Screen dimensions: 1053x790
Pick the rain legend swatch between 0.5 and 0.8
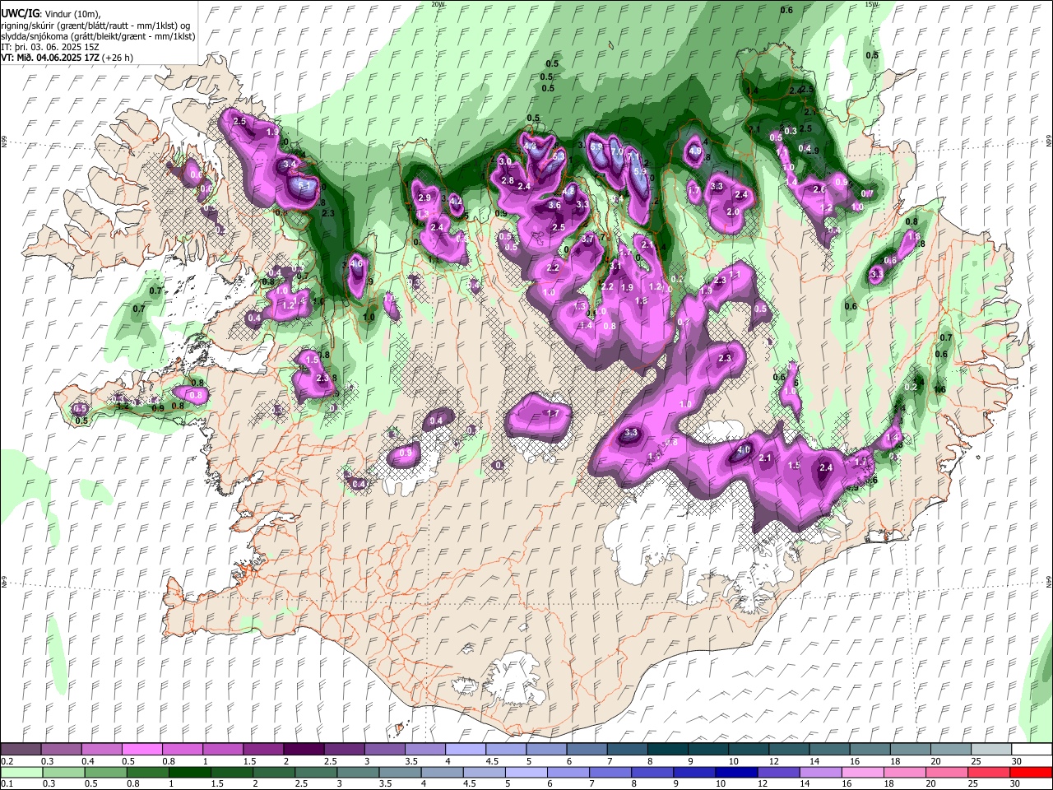106,773
